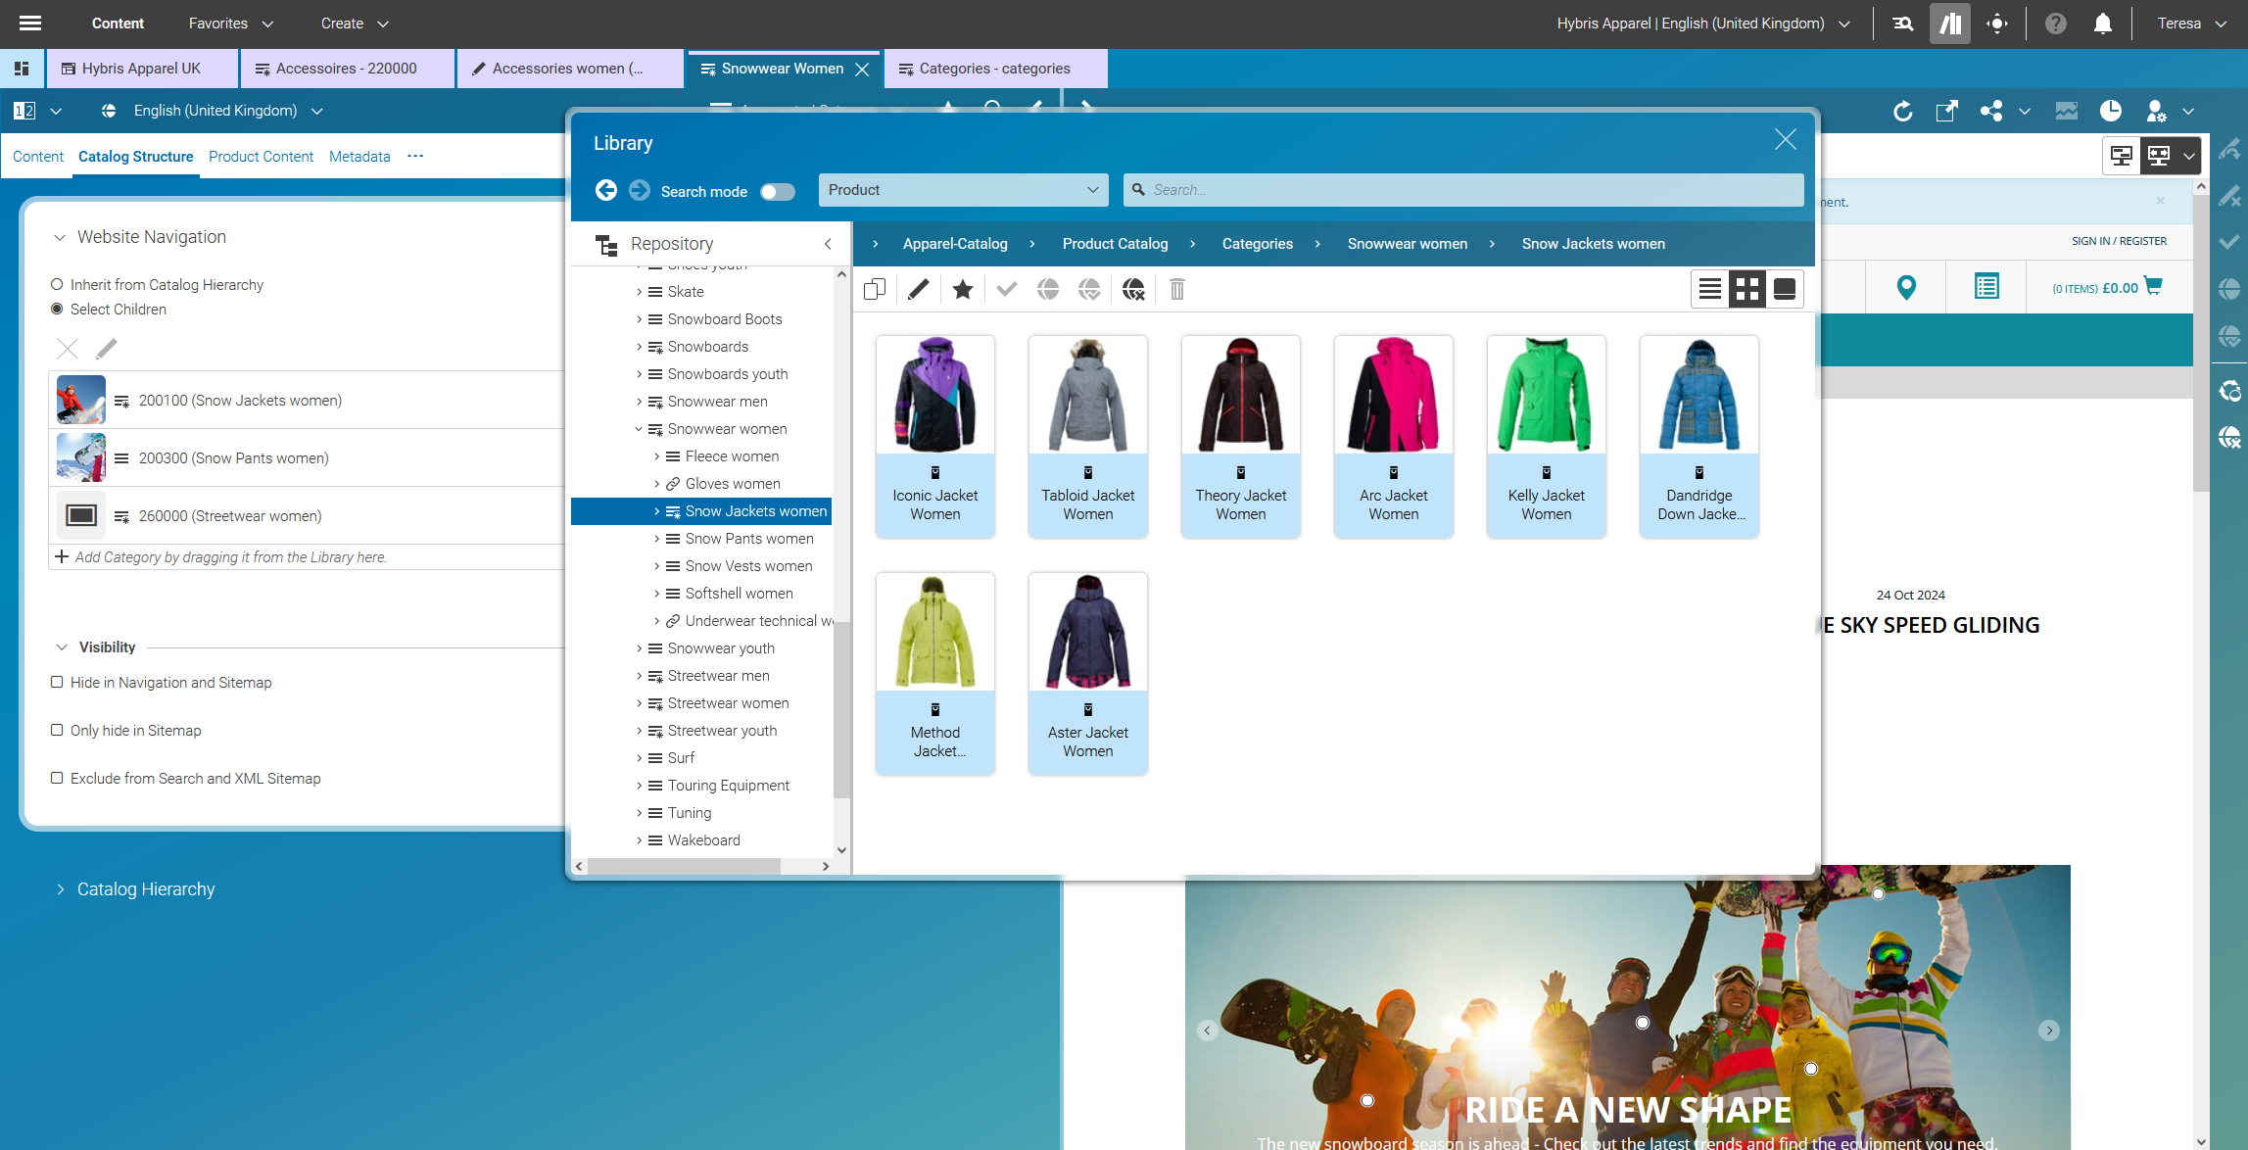This screenshot has height=1150, width=2248.
Task: Switch Library results to large tile view
Action: tap(1785, 288)
